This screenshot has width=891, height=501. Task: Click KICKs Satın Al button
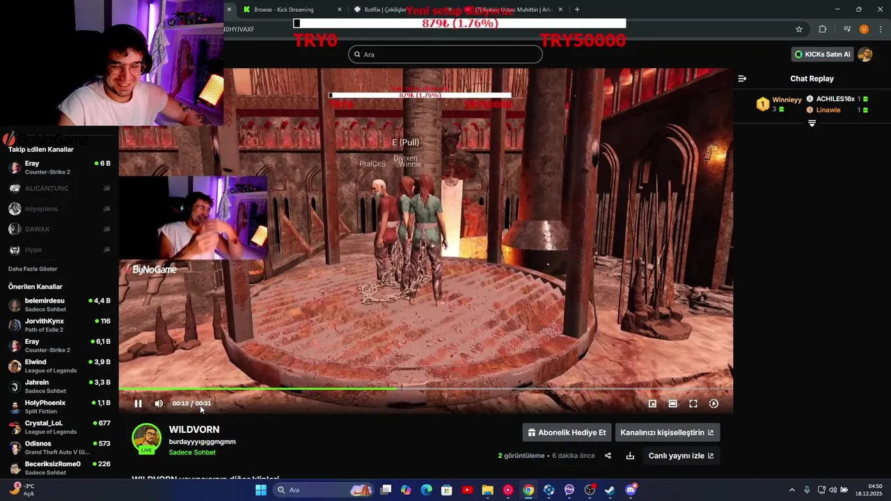click(823, 54)
